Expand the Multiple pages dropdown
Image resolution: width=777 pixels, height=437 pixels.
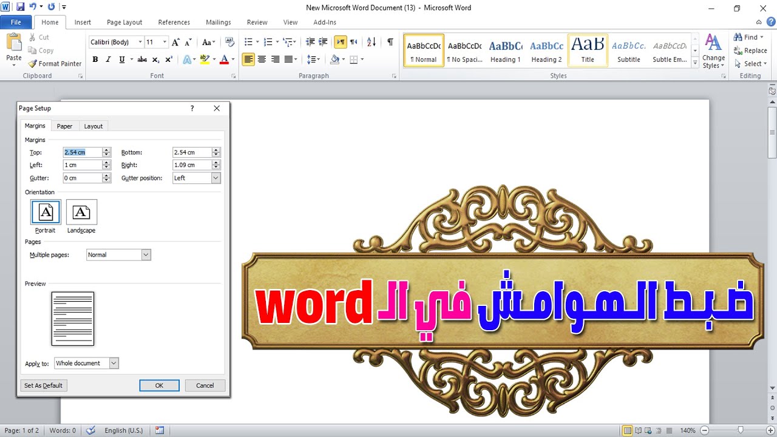tap(146, 255)
